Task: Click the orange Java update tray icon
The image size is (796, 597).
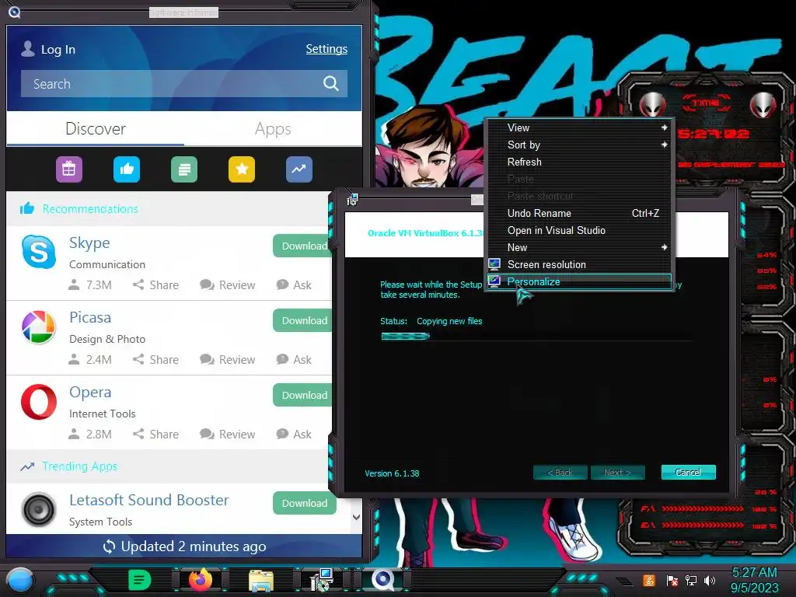Action: 649,580
